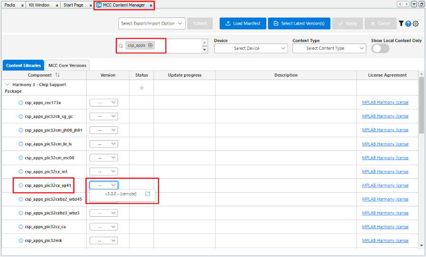The height and width of the screenshot is (257, 426).
Task: Click the csp_apps_pic32cx_sg41 component name
Action: [48, 186]
